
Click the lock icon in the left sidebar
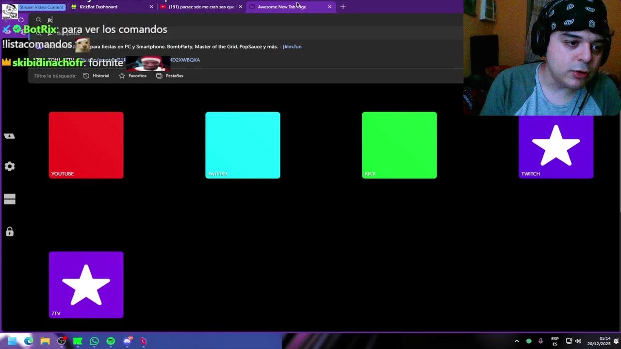[10, 232]
